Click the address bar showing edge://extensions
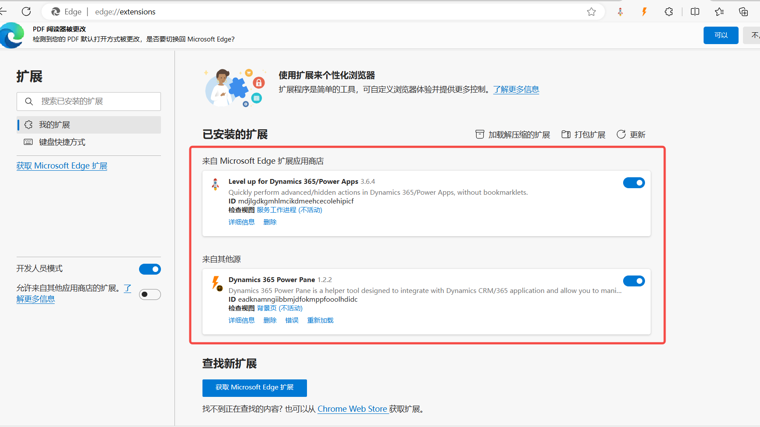Viewport: 760px width, 427px height. (x=323, y=12)
